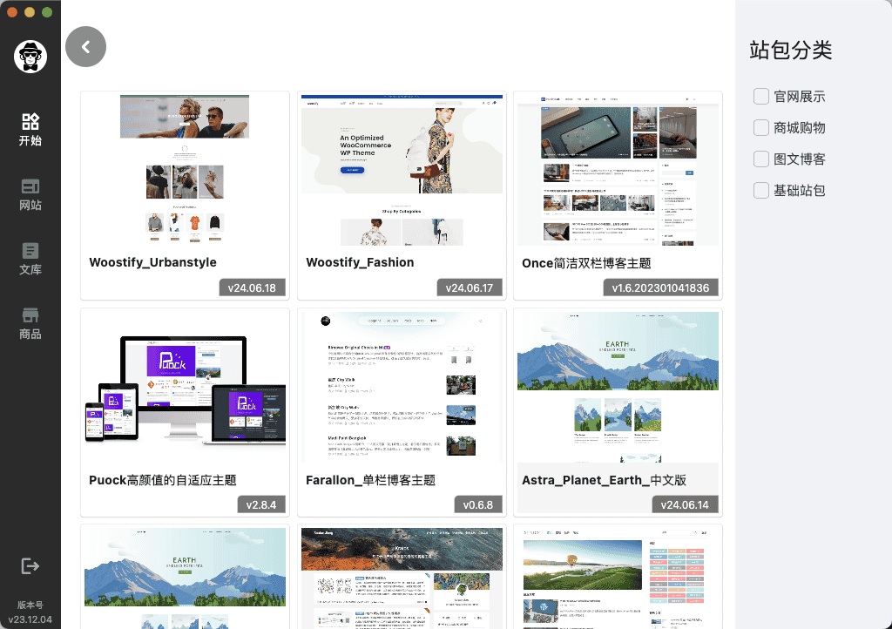Open the Farallon blog theme thumbnail
The image size is (892, 629).
point(402,388)
